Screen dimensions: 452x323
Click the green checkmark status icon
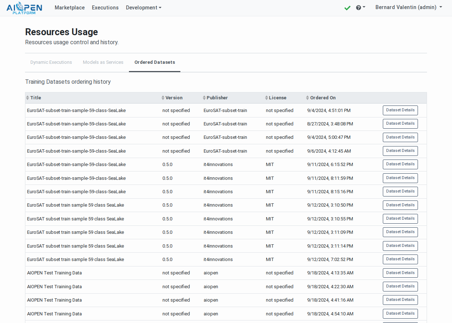pos(347,8)
